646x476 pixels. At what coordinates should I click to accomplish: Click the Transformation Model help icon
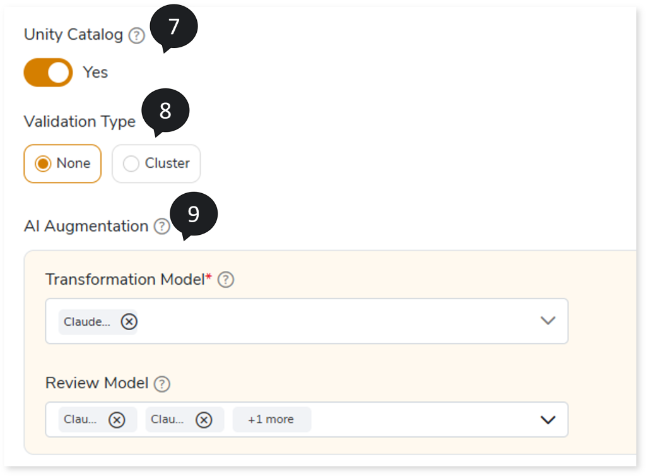click(226, 280)
